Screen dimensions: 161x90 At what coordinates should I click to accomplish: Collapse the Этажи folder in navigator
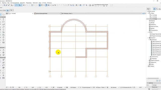coord(148,13)
